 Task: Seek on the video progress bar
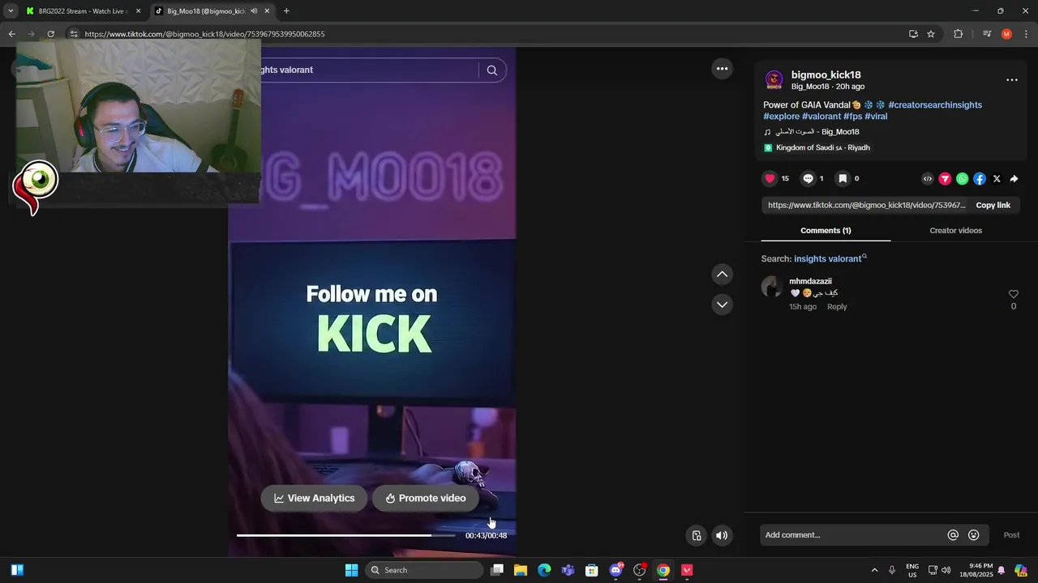[x=346, y=535]
